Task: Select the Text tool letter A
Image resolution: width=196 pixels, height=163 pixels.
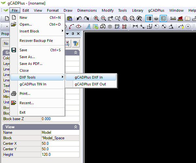Action: pyautogui.click(x=88, y=26)
